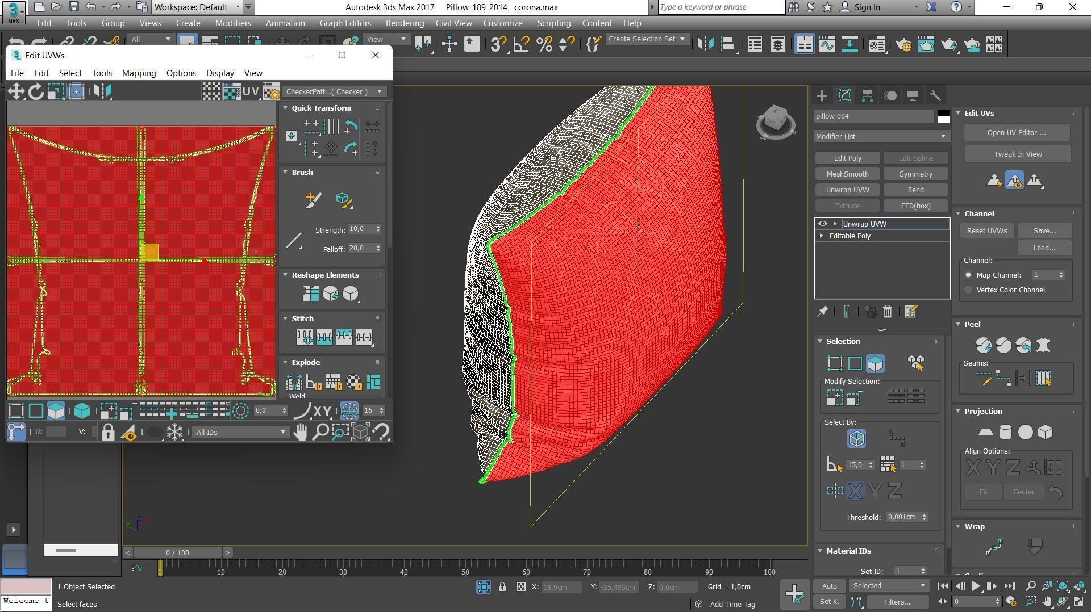
Task: Click the object color swatch next to name
Action: coord(943,116)
